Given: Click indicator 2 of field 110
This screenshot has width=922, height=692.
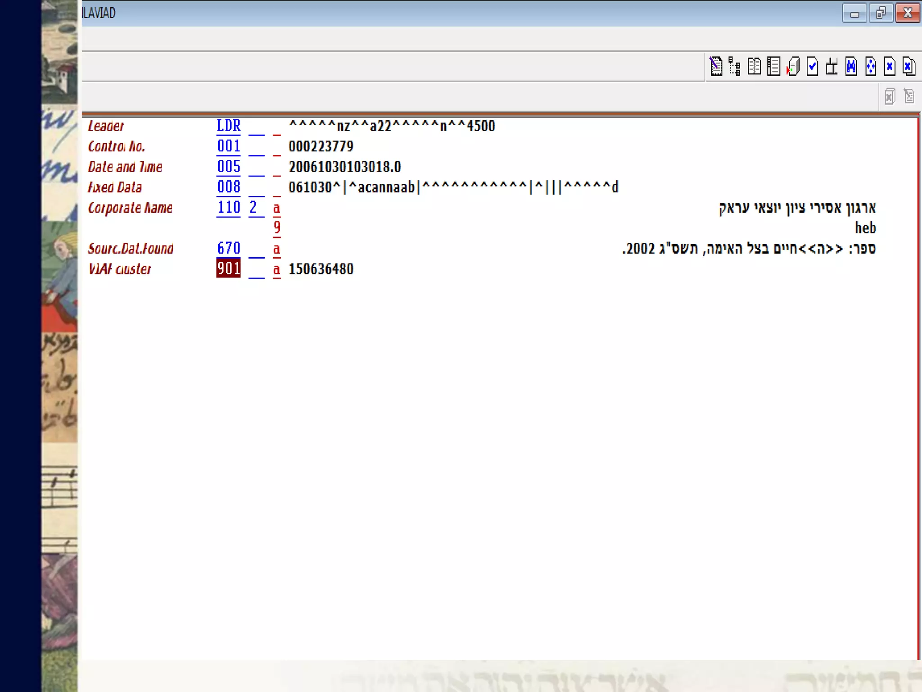Looking at the screenshot, I should (253, 207).
